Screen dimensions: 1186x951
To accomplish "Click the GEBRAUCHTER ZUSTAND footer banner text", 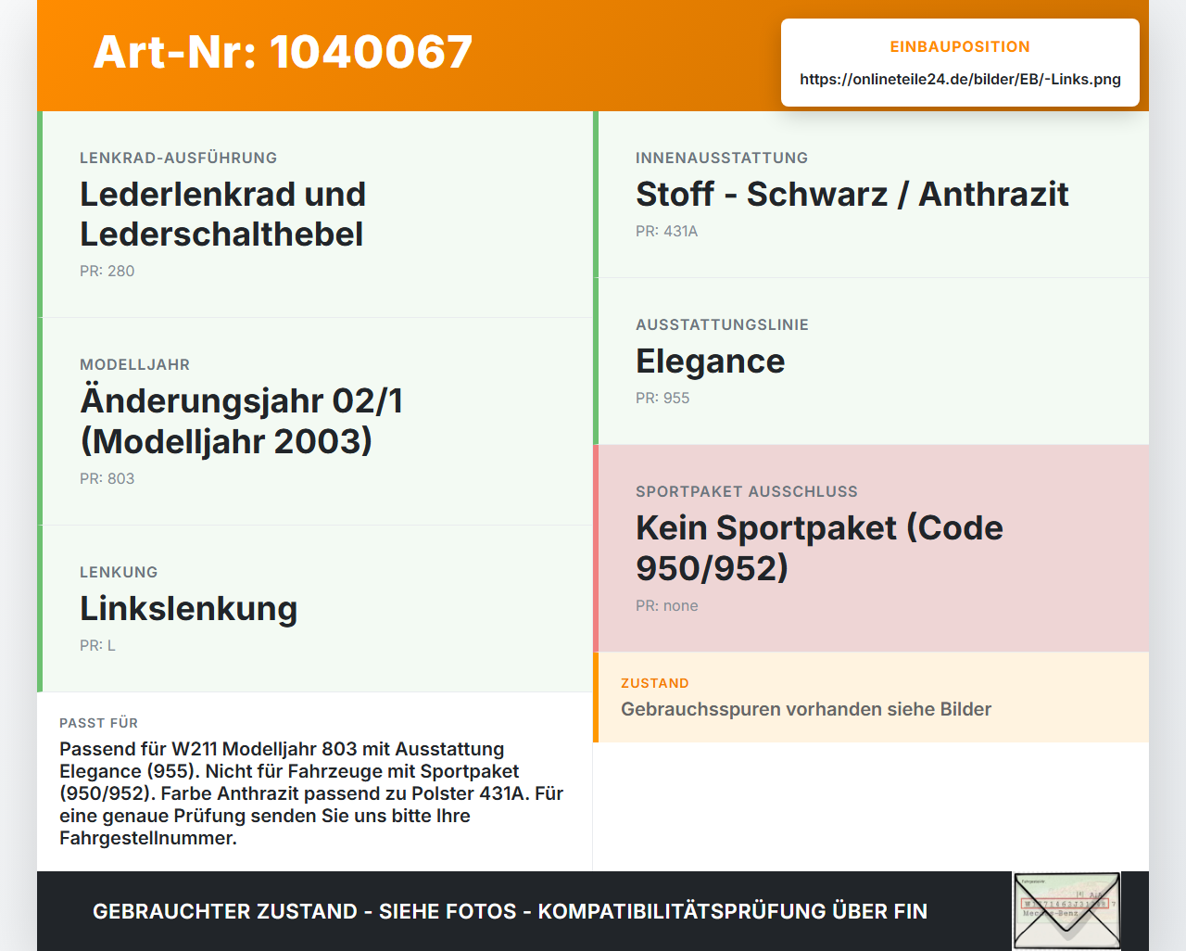I will (x=510, y=911).
